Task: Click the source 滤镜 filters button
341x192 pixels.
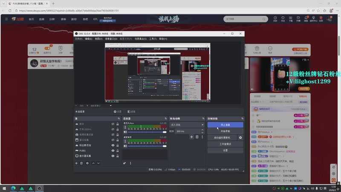Action: pos(131,112)
